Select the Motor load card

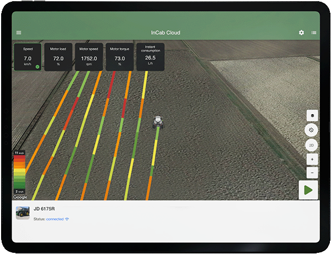pos(58,57)
